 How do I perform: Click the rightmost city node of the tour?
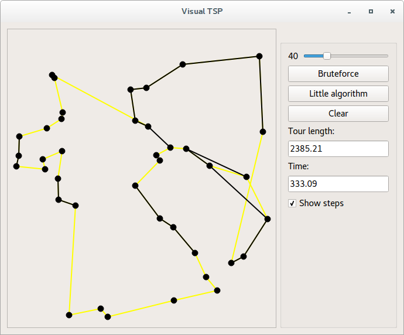[x=268, y=219]
